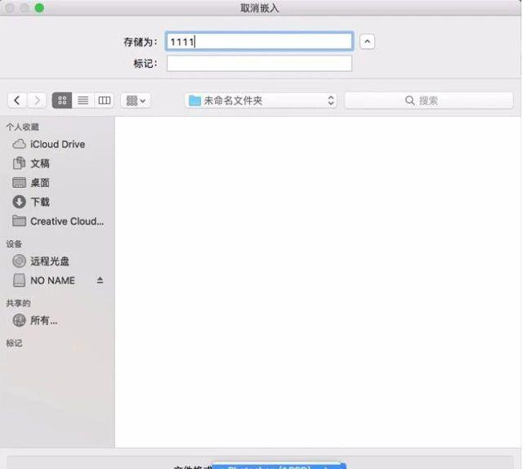Image resolution: width=523 pixels, height=469 pixels.
Task: Switch to list view
Action: (83, 100)
